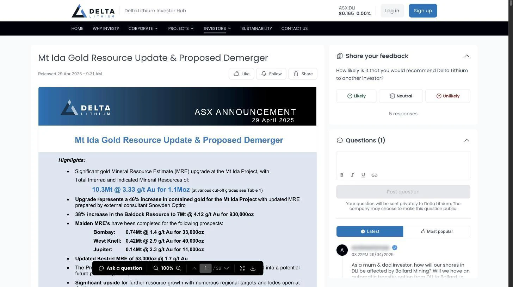Click the Like button
The image size is (513, 287).
[241, 74]
